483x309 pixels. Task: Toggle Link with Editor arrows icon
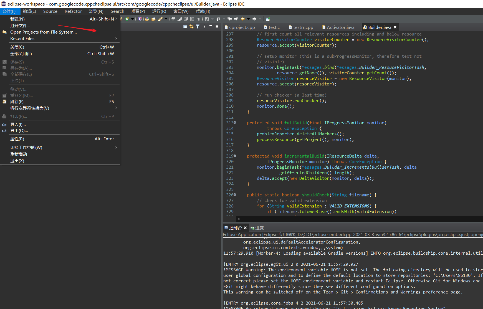pos(191,27)
